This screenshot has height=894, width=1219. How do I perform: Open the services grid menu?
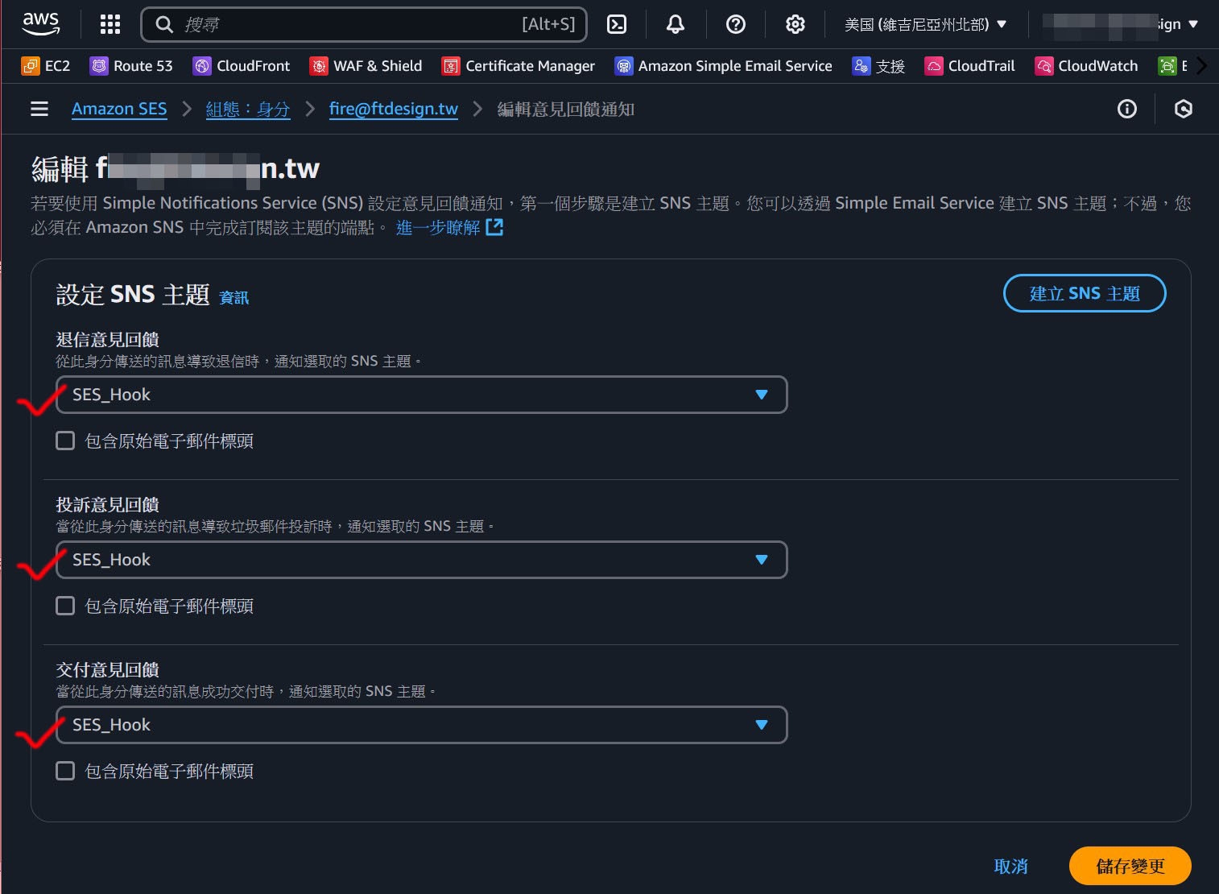click(x=110, y=24)
